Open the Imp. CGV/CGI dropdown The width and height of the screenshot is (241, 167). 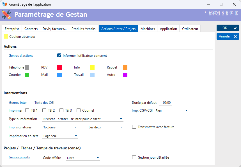186,110
